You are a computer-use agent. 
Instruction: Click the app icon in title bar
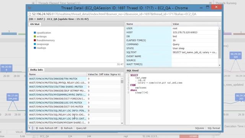point(29,8)
